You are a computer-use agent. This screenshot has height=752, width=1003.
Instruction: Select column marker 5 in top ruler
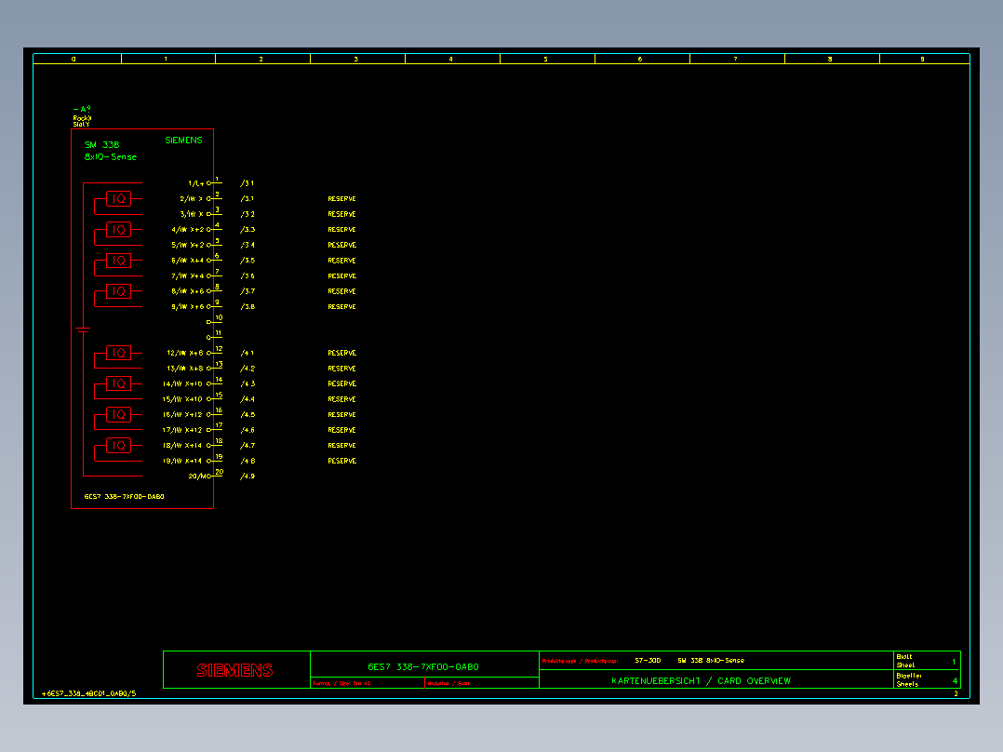pyautogui.click(x=545, y=59)
